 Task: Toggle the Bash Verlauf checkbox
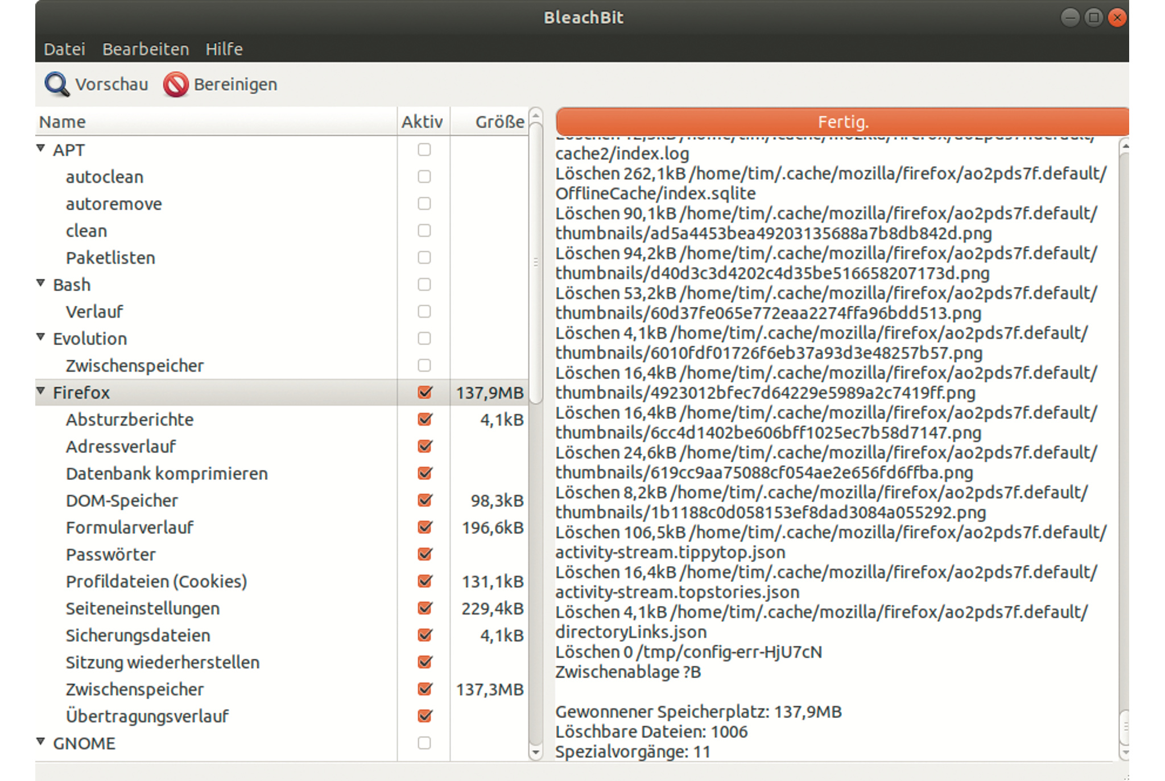tap(424, 311)
